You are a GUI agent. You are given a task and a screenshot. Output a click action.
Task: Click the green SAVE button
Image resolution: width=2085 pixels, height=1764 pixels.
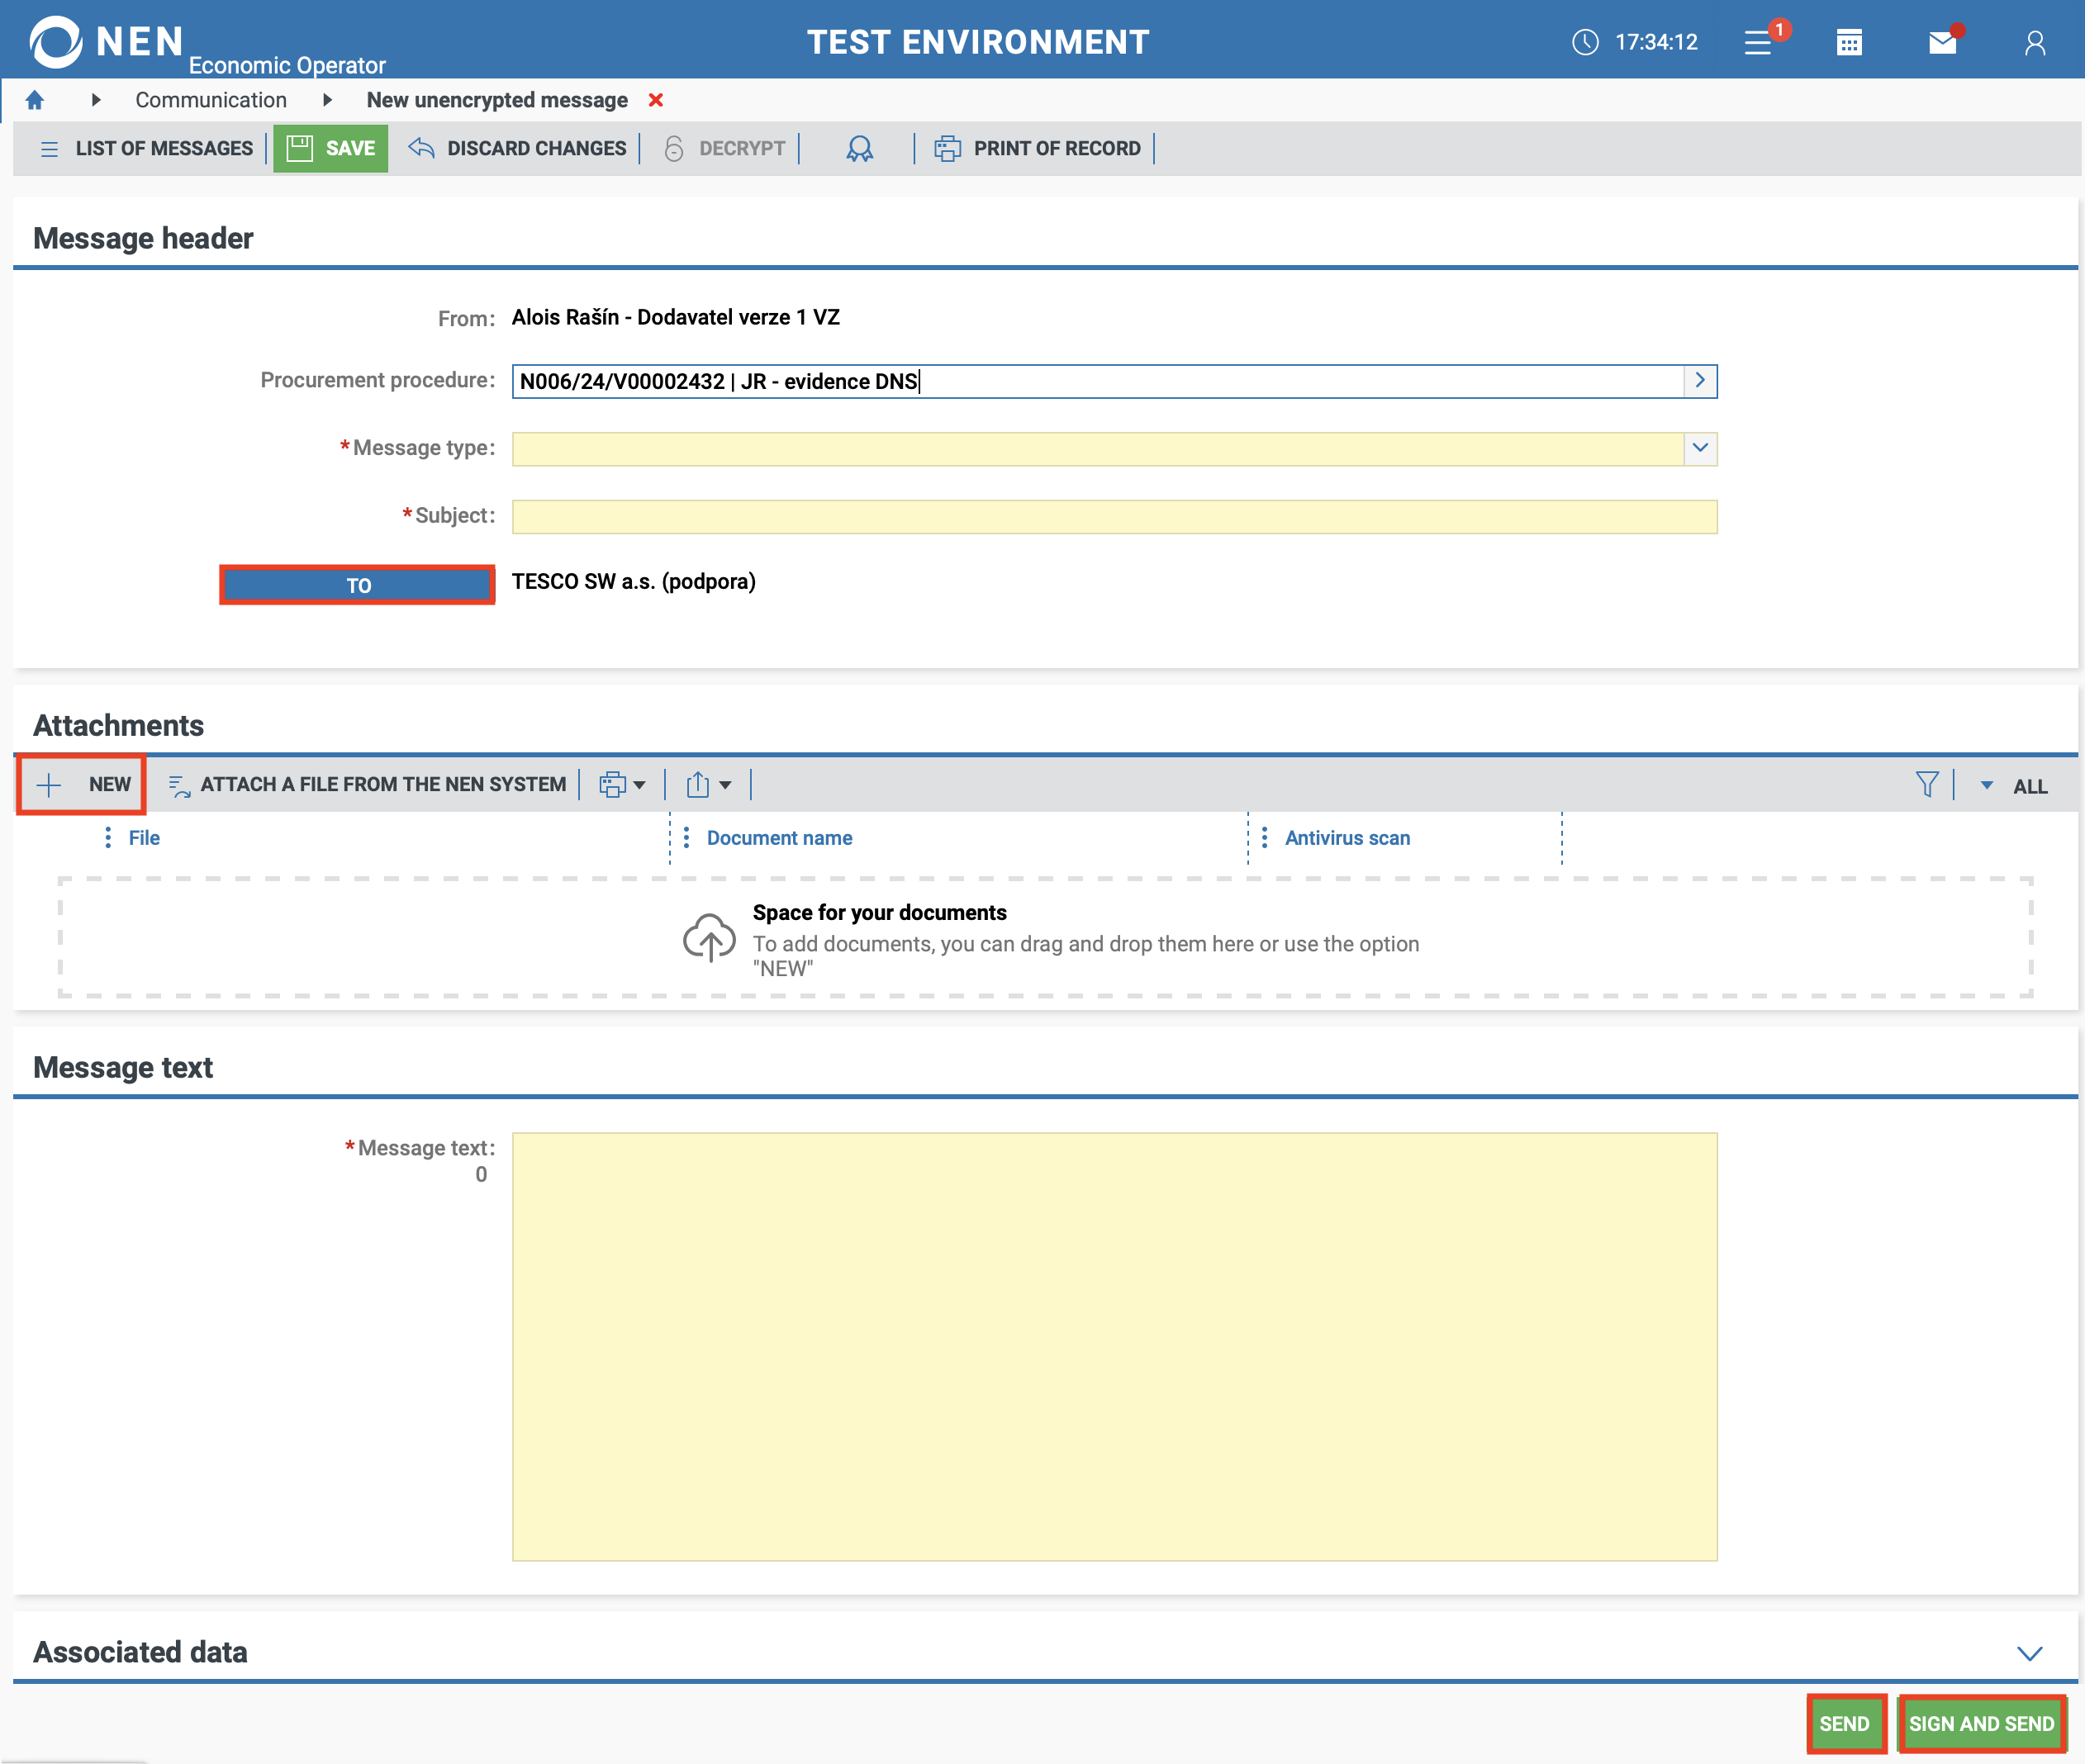(x=331, y=149)
